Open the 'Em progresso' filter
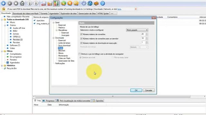This screenshot has width=206, height=115. pos(16,57)
